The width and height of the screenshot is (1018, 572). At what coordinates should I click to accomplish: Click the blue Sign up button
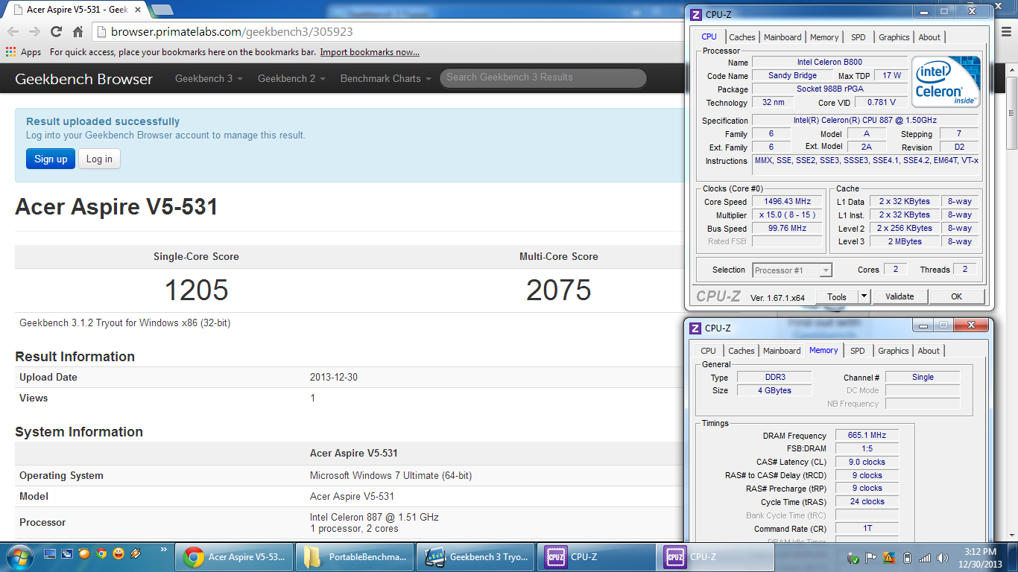(x=51, y=159)
